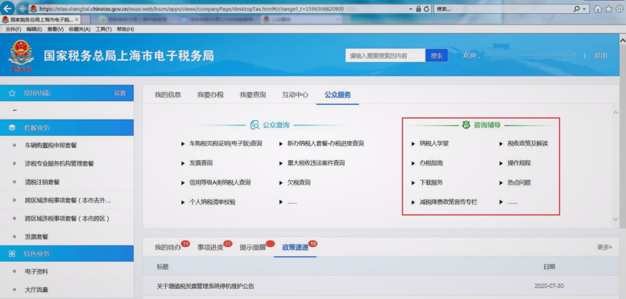Click the 咨询辅导 headset icon
Image resolution: width=626 pixels, height=299 pixels.
coord(466,125)
